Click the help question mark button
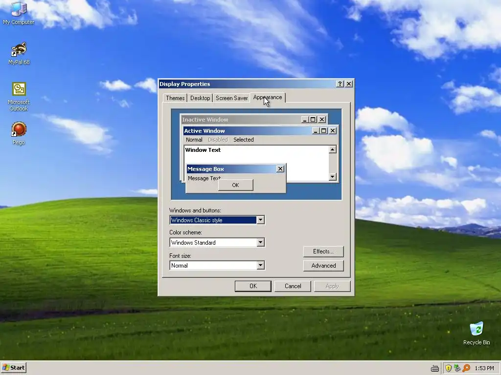The image size is (501, 375). pyautogui.click(x=340, y=83)
